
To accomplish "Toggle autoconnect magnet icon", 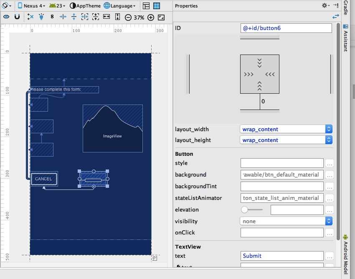I will (17, 17).
